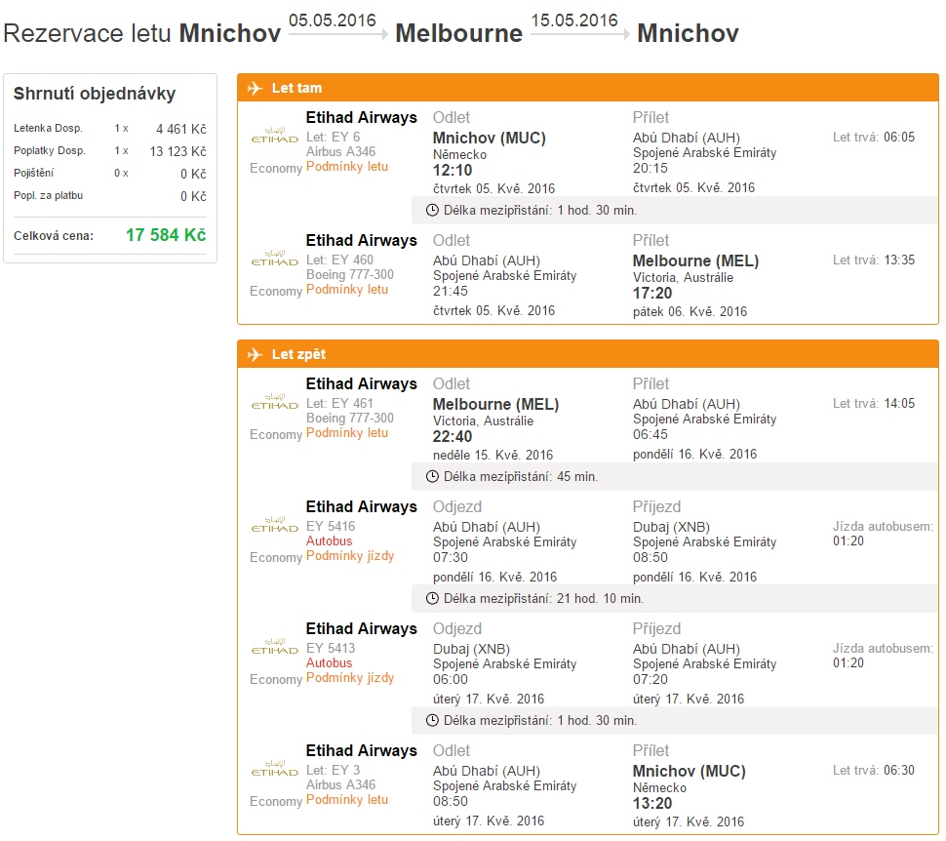Click the 13:20 arrival time in Mnichov
This screenshot has height=841, width=946.
coord(652,804)
